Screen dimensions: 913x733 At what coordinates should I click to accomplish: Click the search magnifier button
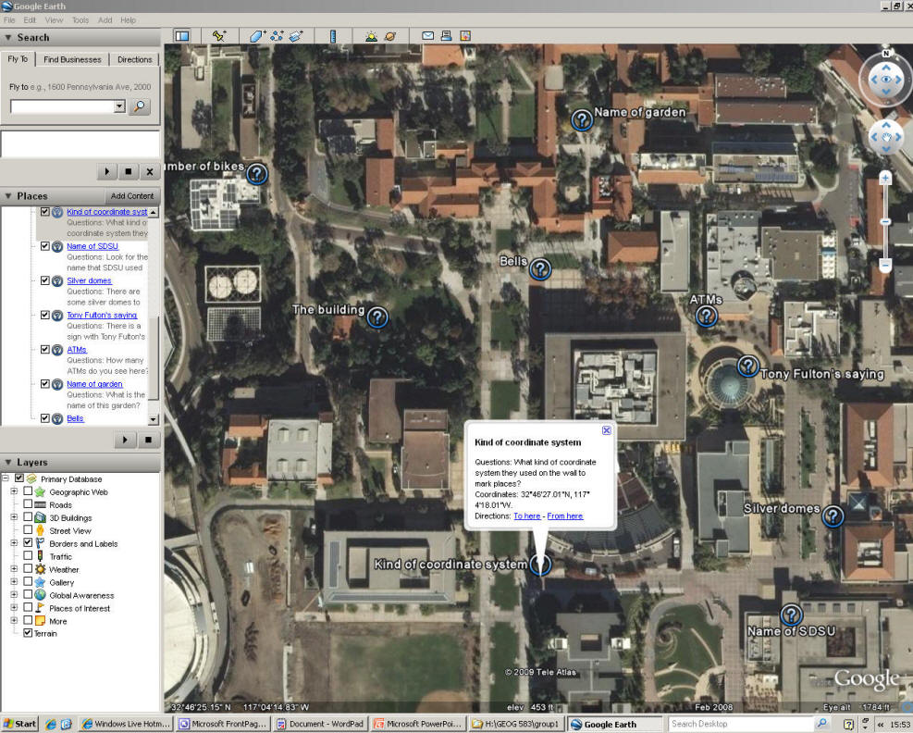click(x=140, y=106)
